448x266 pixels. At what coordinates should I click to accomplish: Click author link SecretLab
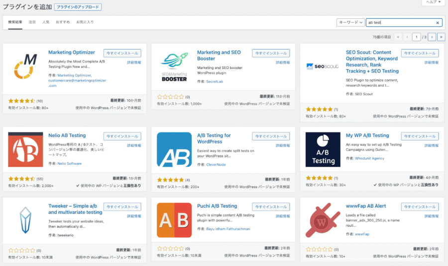(x=215, y=82)
